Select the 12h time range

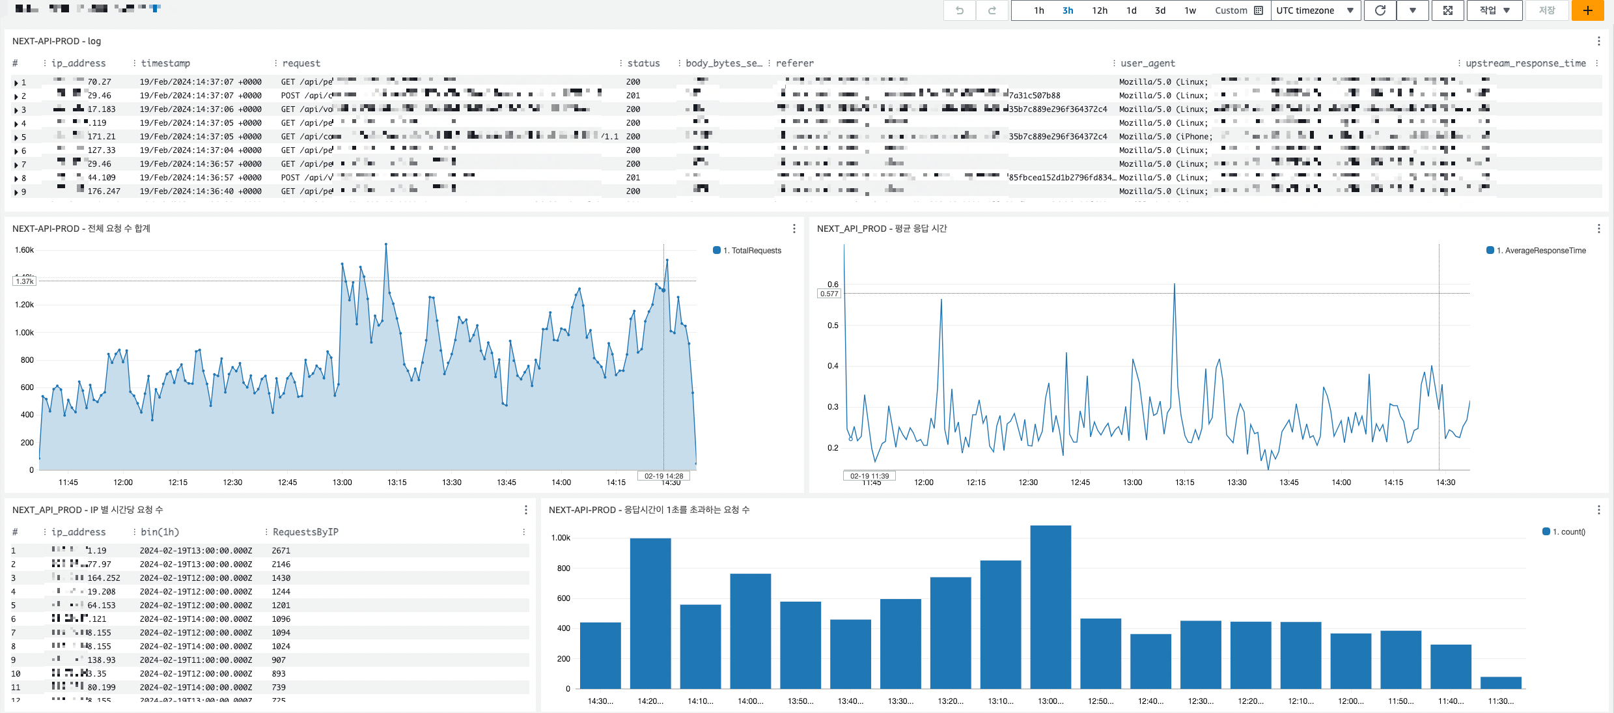tap(1100, 10)
